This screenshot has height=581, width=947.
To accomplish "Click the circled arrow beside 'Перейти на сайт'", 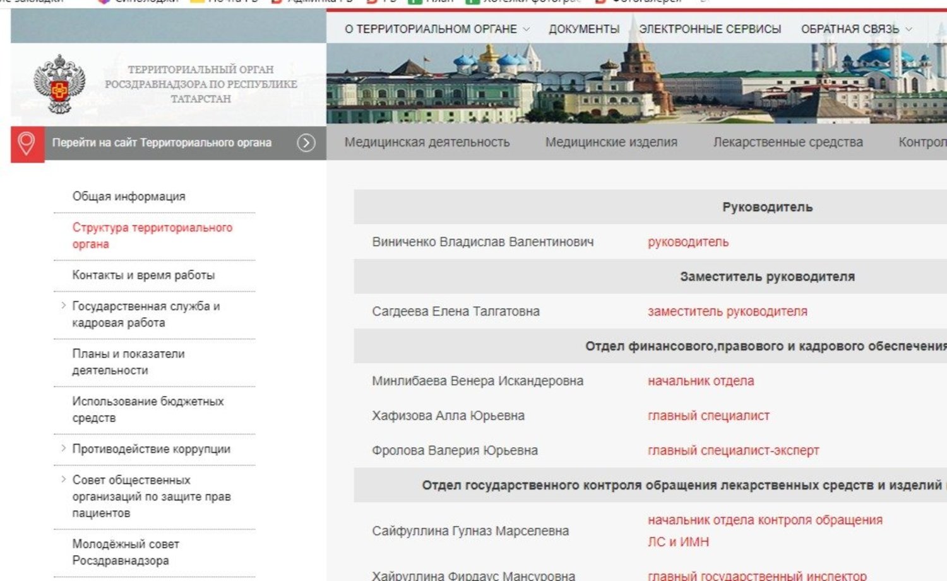I will click(306, 143).
